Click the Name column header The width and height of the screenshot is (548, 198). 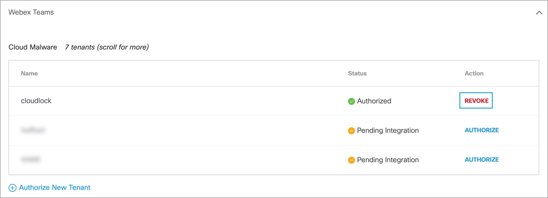[x=29, y=73]
